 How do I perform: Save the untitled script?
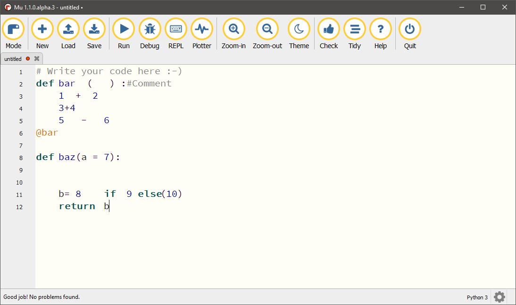94,29
